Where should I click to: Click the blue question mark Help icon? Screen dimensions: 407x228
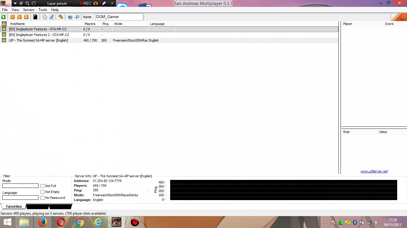[70, 17]
